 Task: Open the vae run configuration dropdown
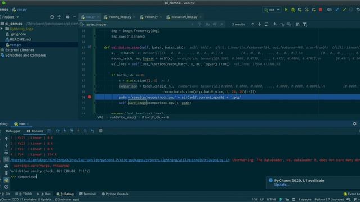pos(272,10)
